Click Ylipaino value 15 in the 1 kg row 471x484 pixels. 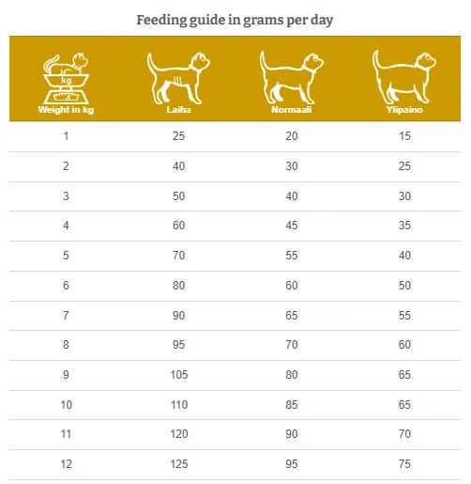(404, 136)
